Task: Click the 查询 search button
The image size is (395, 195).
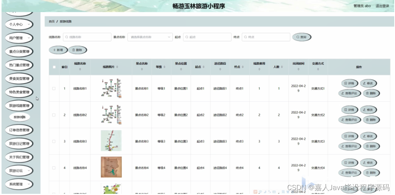Action: click(x=302, y=37)
